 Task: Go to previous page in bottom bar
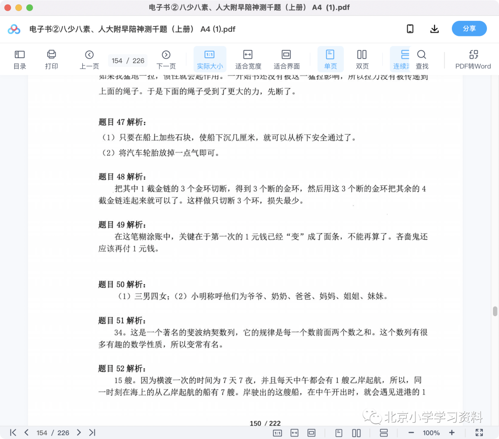point(26,433)
